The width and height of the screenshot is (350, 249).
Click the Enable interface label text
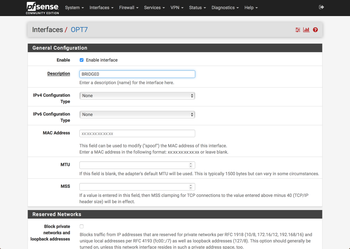pos(102,60)
